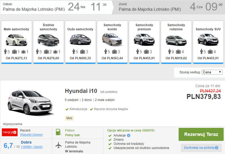Image resolution: width=225 pixels, height=154 pixels.
Task: Click the 6,7 rating score
Action: pyautogui.click(x=8, y=146)
